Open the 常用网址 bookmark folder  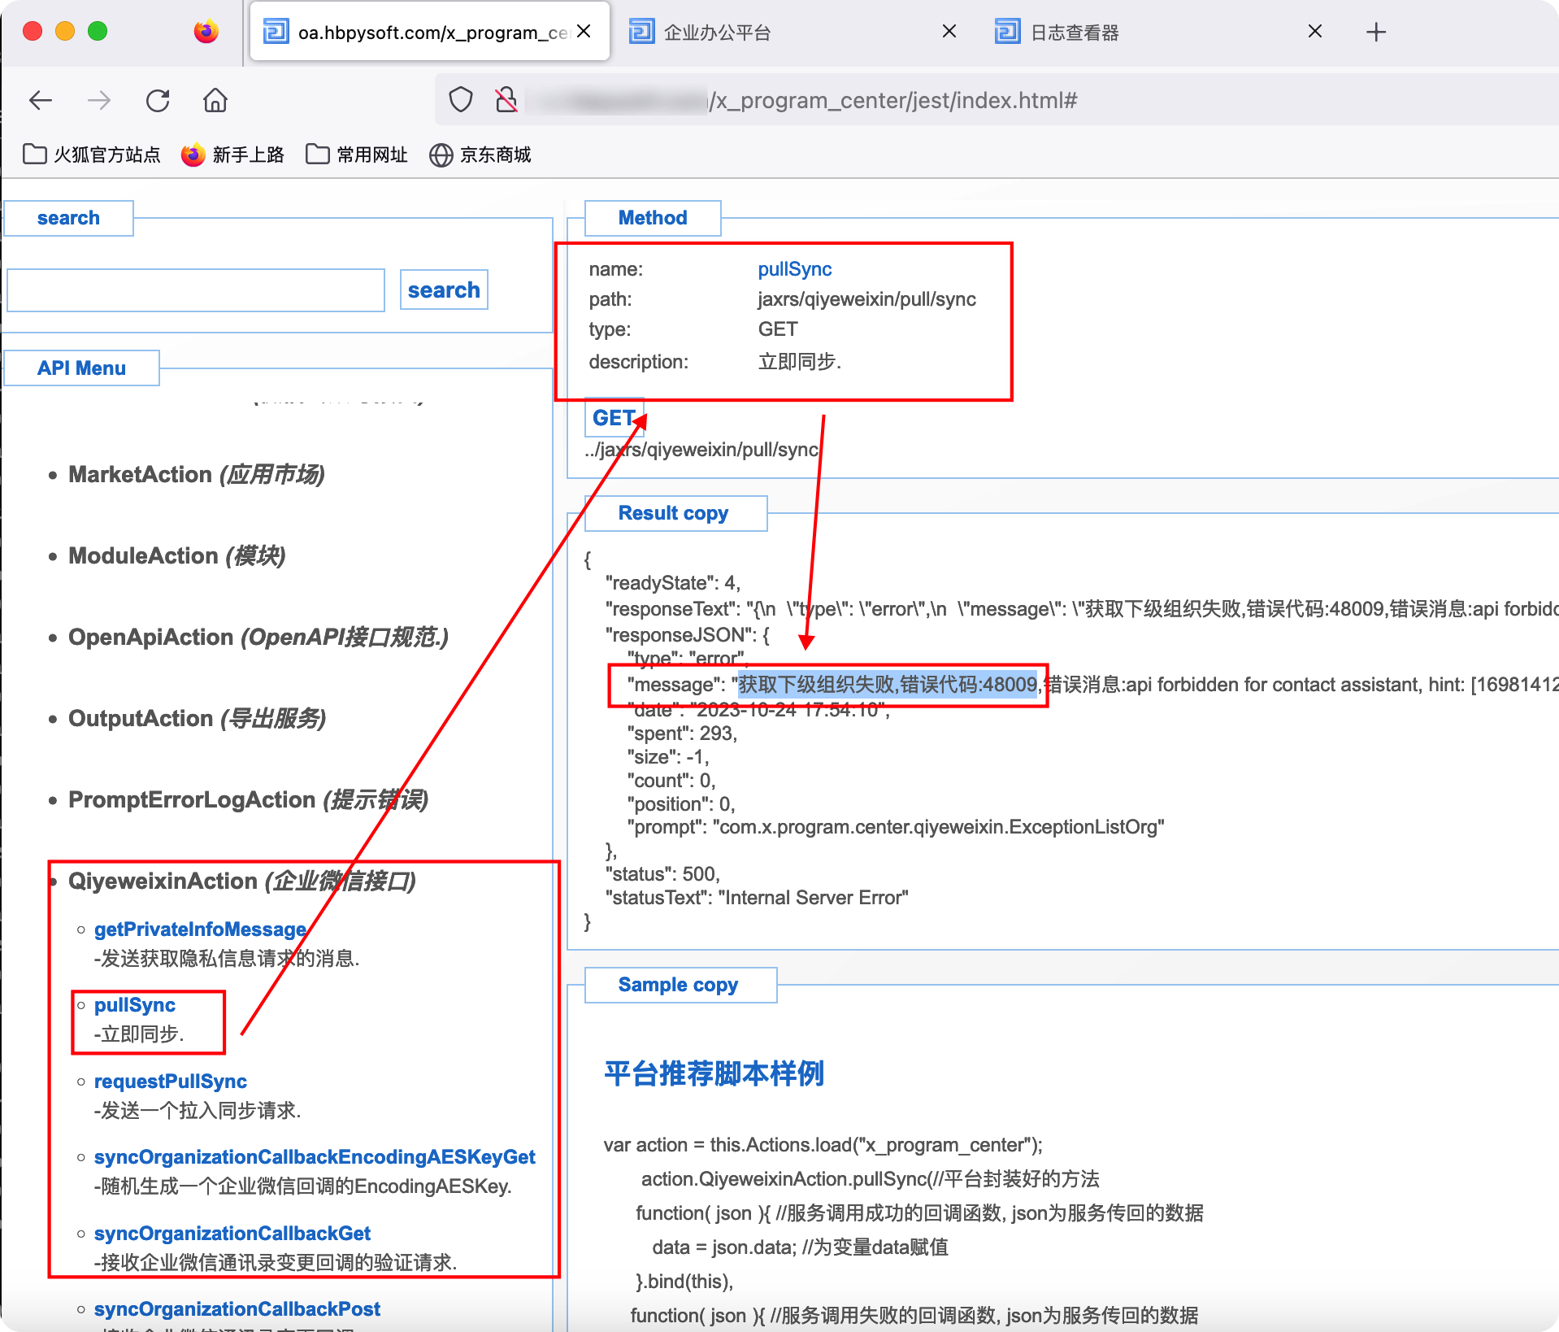click(357, 155)
